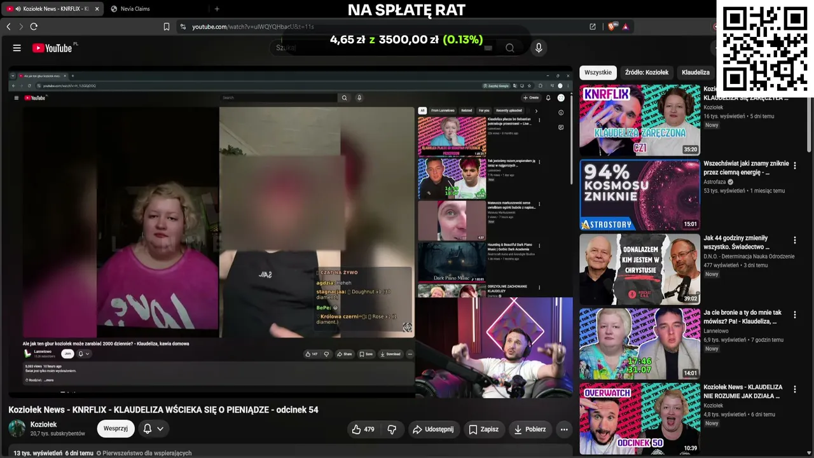Open the Lannelowo channel link in recommendations

(716, 331)
